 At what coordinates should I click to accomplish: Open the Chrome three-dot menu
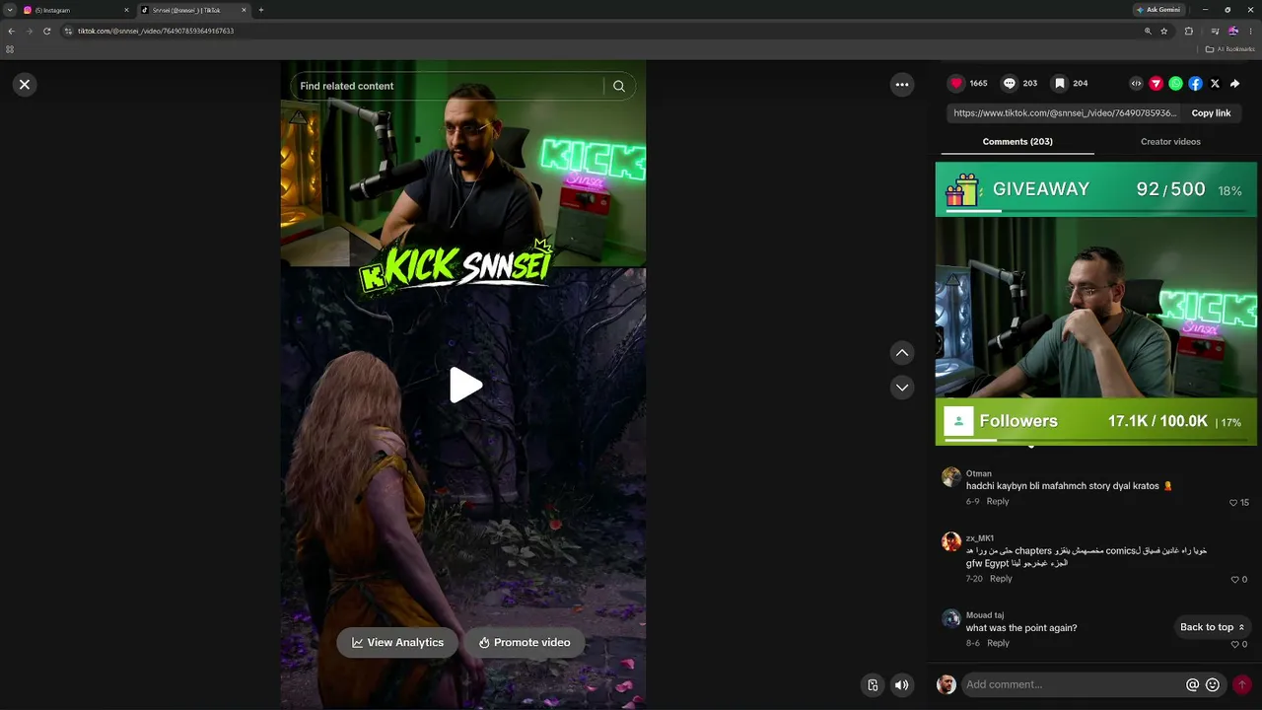pyautogui.click(x=1250, y=31)
